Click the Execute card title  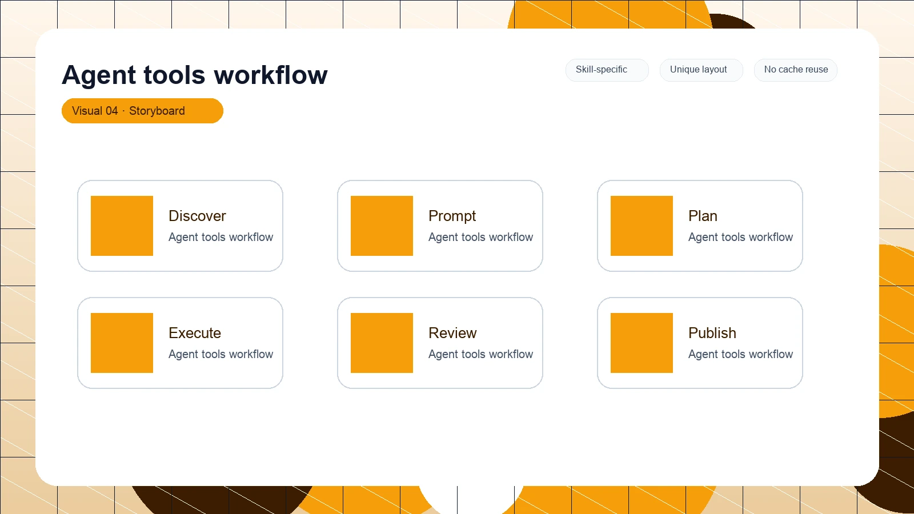pyautogui.click(x=195, y=333)
